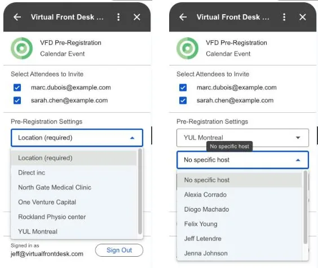Select Diogo Machado as host
Viewport: 318px width, 268px height.
click(x=240, y=209)
